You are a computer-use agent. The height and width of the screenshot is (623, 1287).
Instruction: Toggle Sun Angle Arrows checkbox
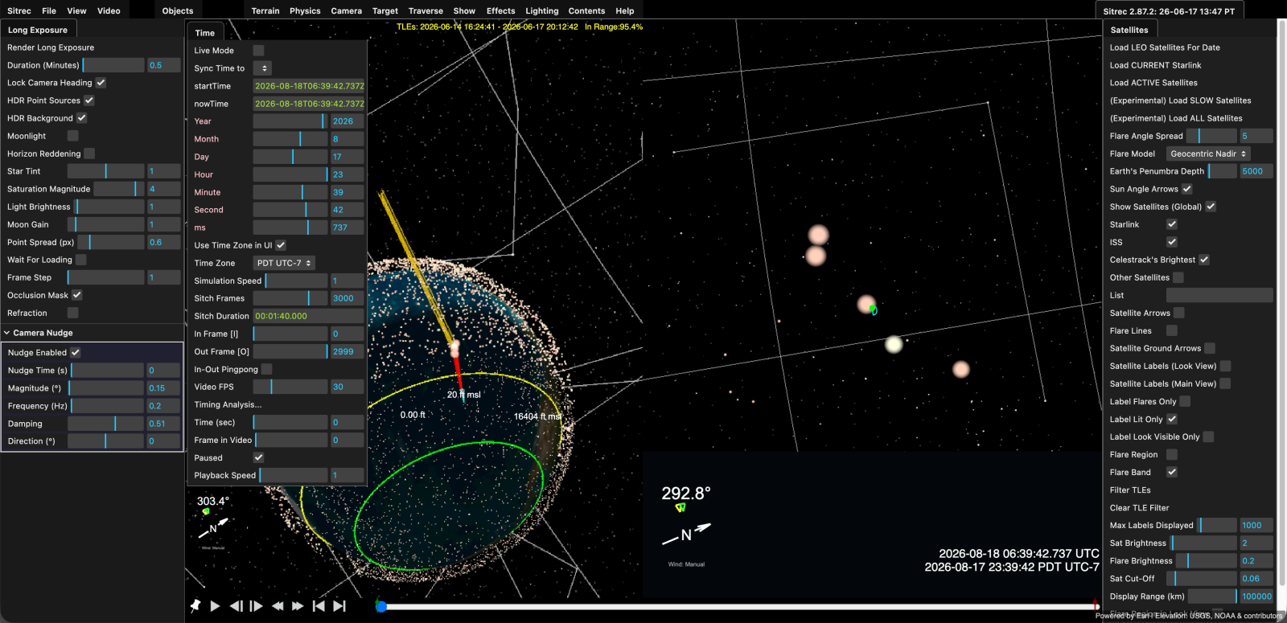(x=1187, y=189)
